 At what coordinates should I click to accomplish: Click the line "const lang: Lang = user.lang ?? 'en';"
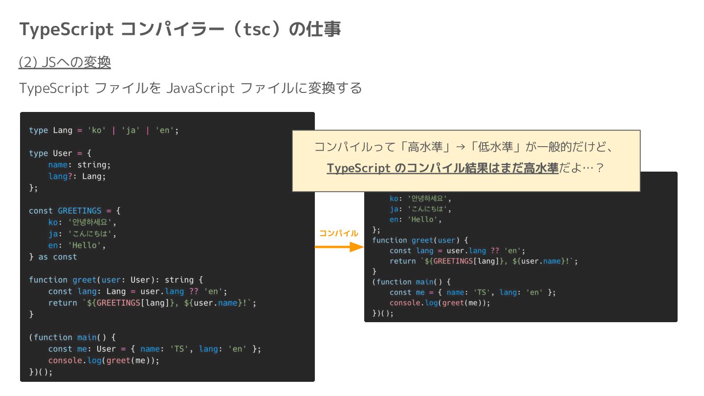click(x=138, y=291)
